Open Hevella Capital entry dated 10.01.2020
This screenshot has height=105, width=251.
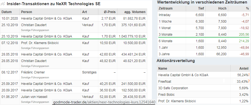tap(74, 18)
